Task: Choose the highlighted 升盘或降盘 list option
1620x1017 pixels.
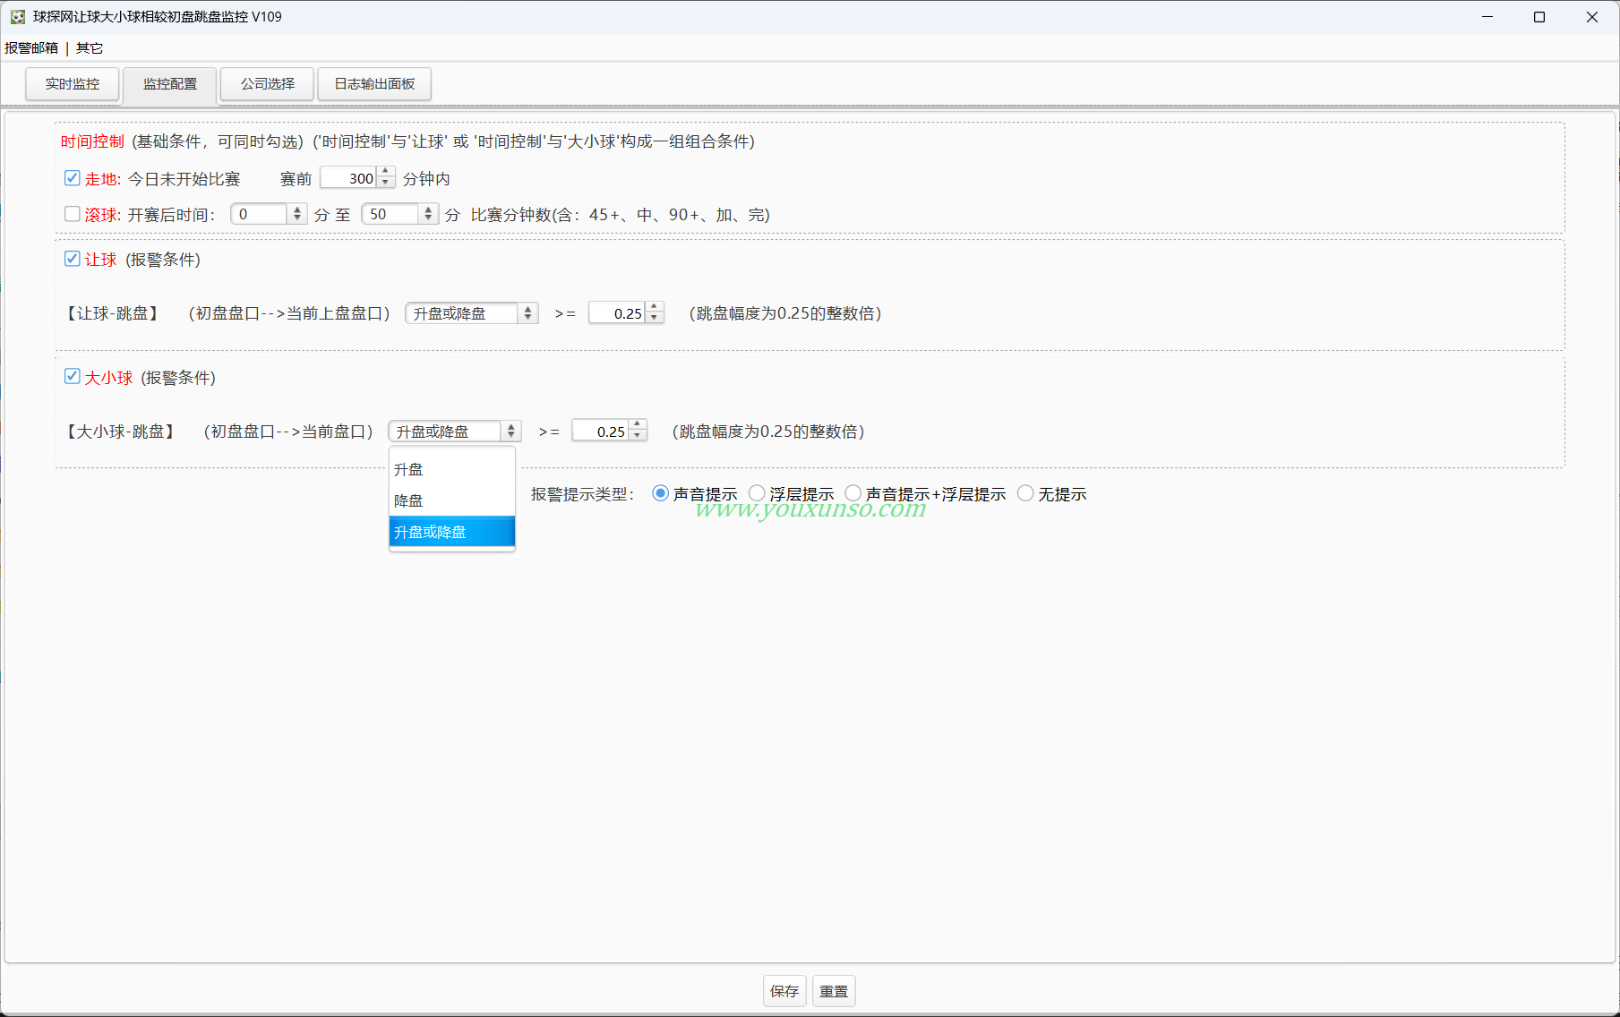Action: click(x=452, y=532)
